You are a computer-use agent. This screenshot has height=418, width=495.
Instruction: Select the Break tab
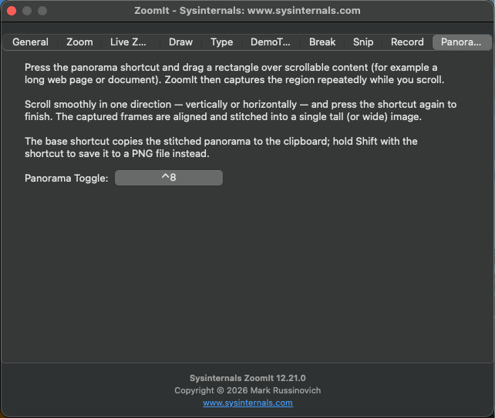coord(322,42)
